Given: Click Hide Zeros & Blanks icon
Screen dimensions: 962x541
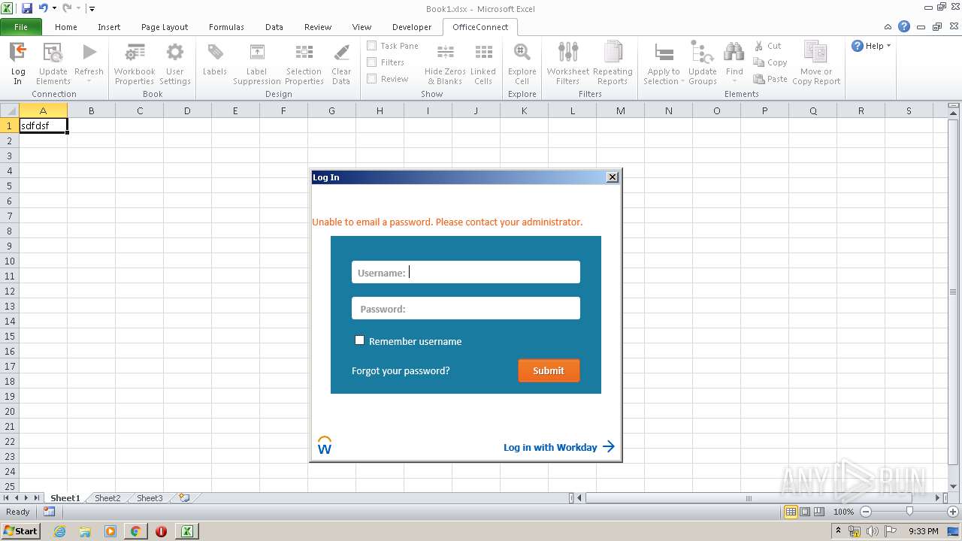Looking at the screenshot, I should (x=446, y=53).
